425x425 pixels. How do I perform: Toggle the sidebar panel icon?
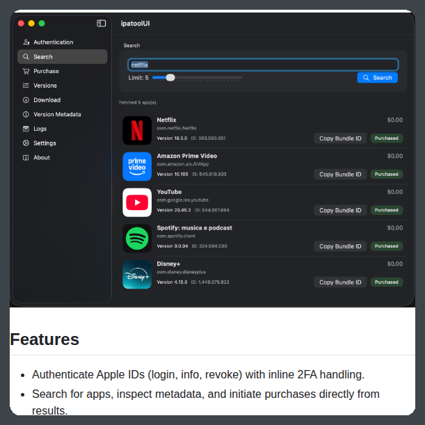(x=101, y=24)
